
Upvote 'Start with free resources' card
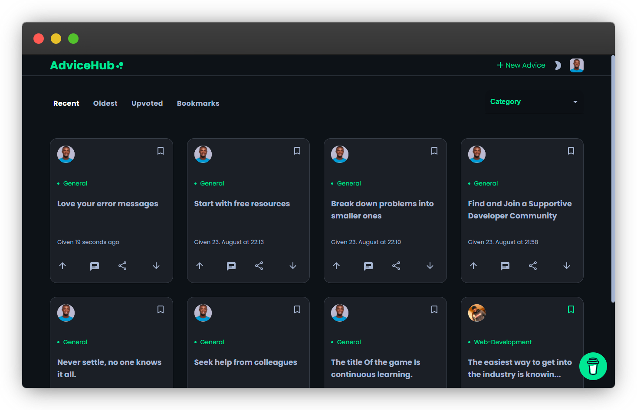200,266
